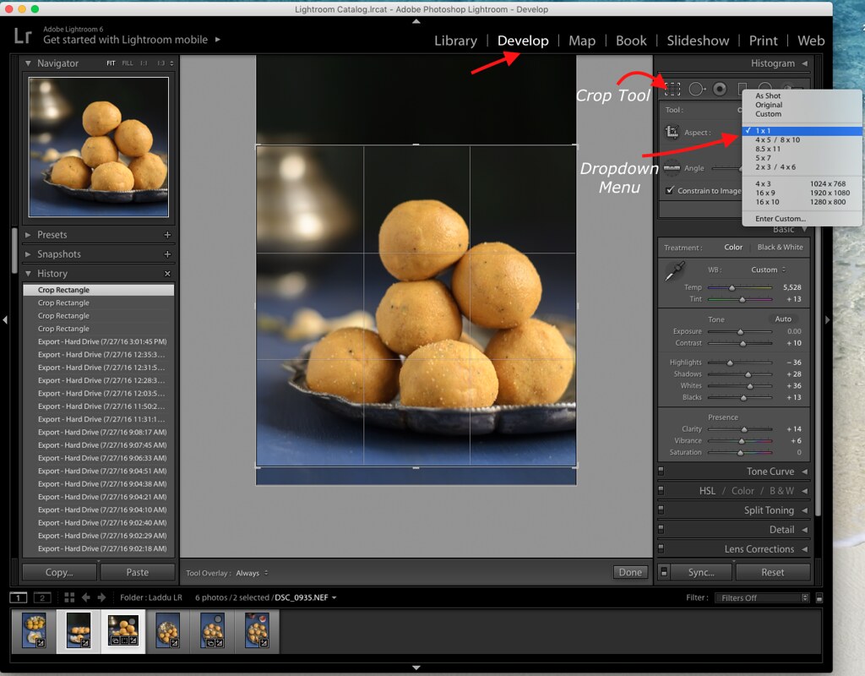Click the Straighten tool next to Angle
This screenshot has height=676, width=865.
pos(672,167)
